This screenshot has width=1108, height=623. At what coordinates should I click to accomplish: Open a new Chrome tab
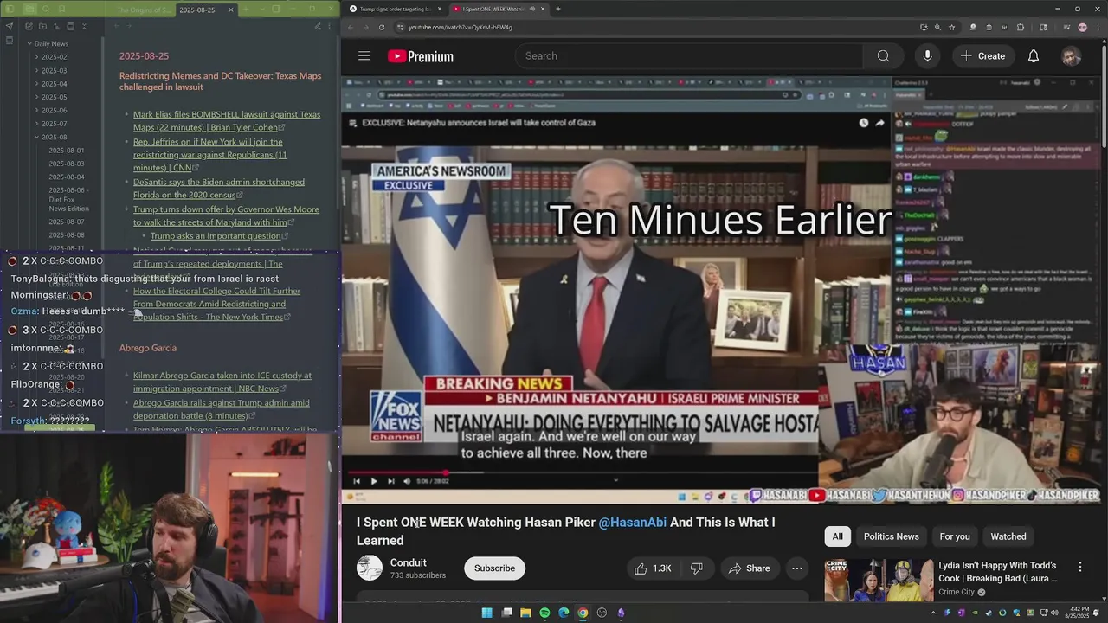click(x=558, y=9)
